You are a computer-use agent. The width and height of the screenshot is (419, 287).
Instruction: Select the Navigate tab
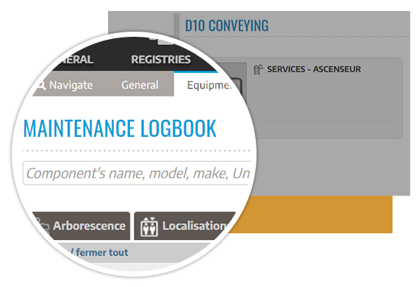click(65, 85)
